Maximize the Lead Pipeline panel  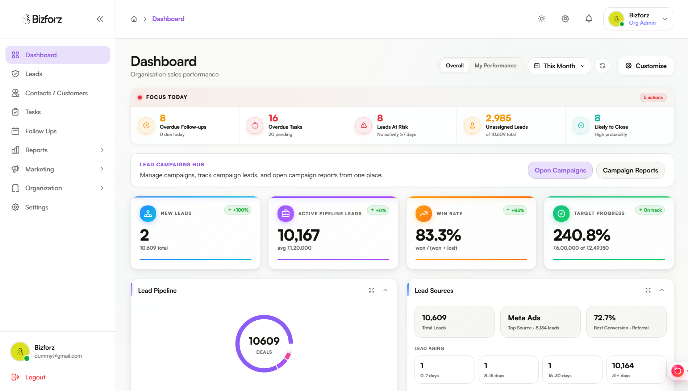[371, 290]
